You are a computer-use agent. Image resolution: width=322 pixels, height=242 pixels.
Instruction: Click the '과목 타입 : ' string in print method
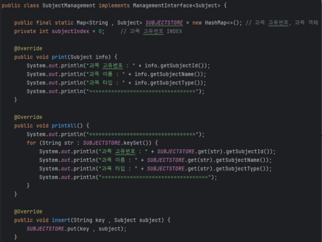(106, 83)
